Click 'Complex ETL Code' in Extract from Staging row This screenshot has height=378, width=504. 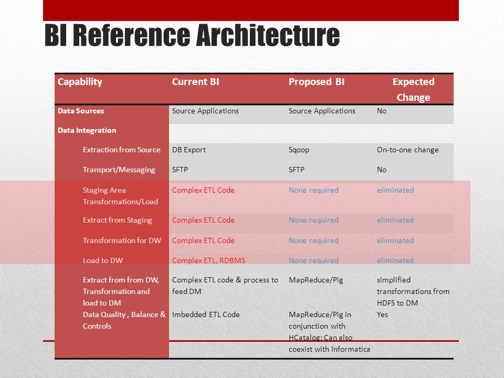click(203, 220)
